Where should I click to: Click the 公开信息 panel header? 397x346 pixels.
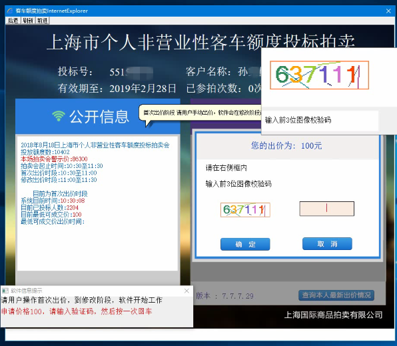pos(98,117)
